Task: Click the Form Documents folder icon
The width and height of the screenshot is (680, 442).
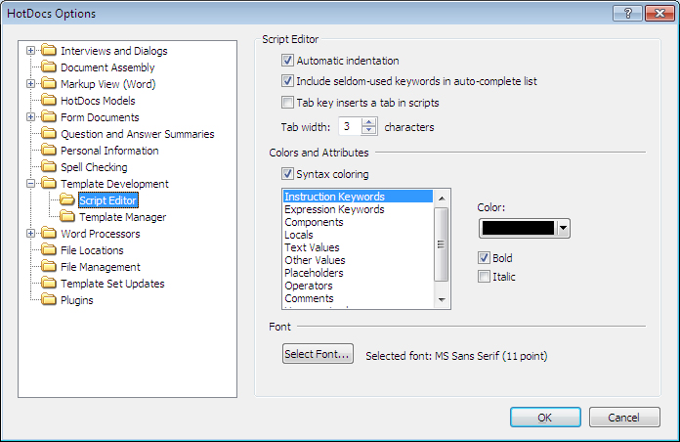Action: coord(49,116)
